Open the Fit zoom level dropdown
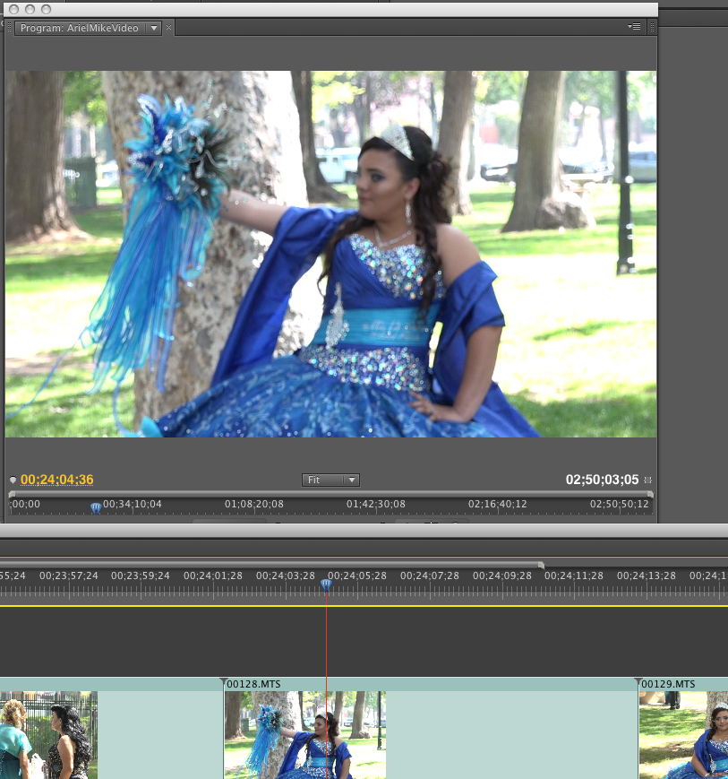728x779 pixels. (330, 480)
